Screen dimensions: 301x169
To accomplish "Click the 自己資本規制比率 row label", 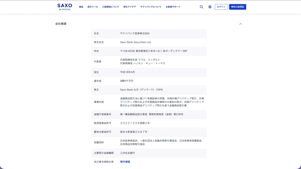I will point(104,162).
